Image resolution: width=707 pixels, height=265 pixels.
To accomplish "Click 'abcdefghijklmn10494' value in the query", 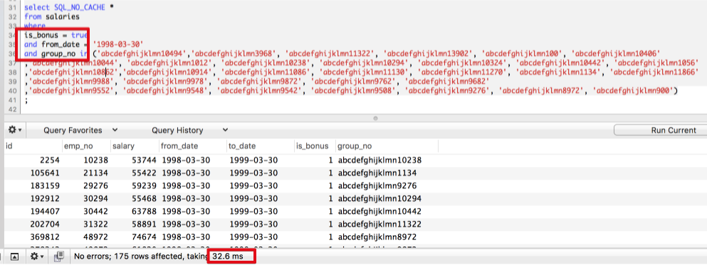I will pos(143,53).
